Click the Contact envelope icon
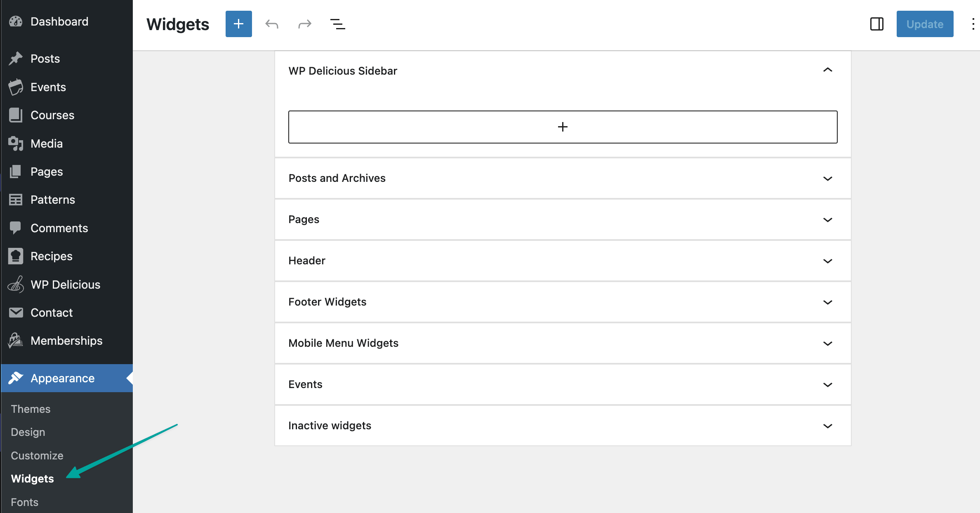The height and width of the screenshot is (513, 980). click(16, 313)
